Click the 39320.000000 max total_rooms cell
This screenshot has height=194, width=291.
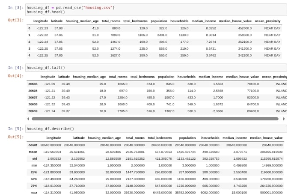[134, 193]
